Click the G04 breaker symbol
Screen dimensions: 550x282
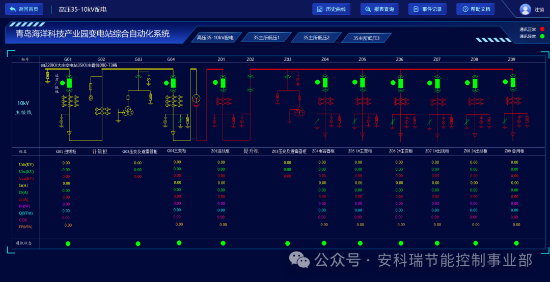(x=173, y=83)
